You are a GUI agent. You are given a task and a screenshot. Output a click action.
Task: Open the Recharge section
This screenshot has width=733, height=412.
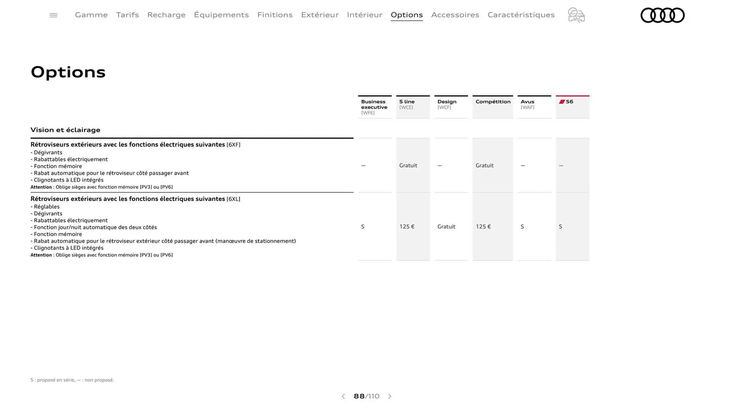coord(166,15)
